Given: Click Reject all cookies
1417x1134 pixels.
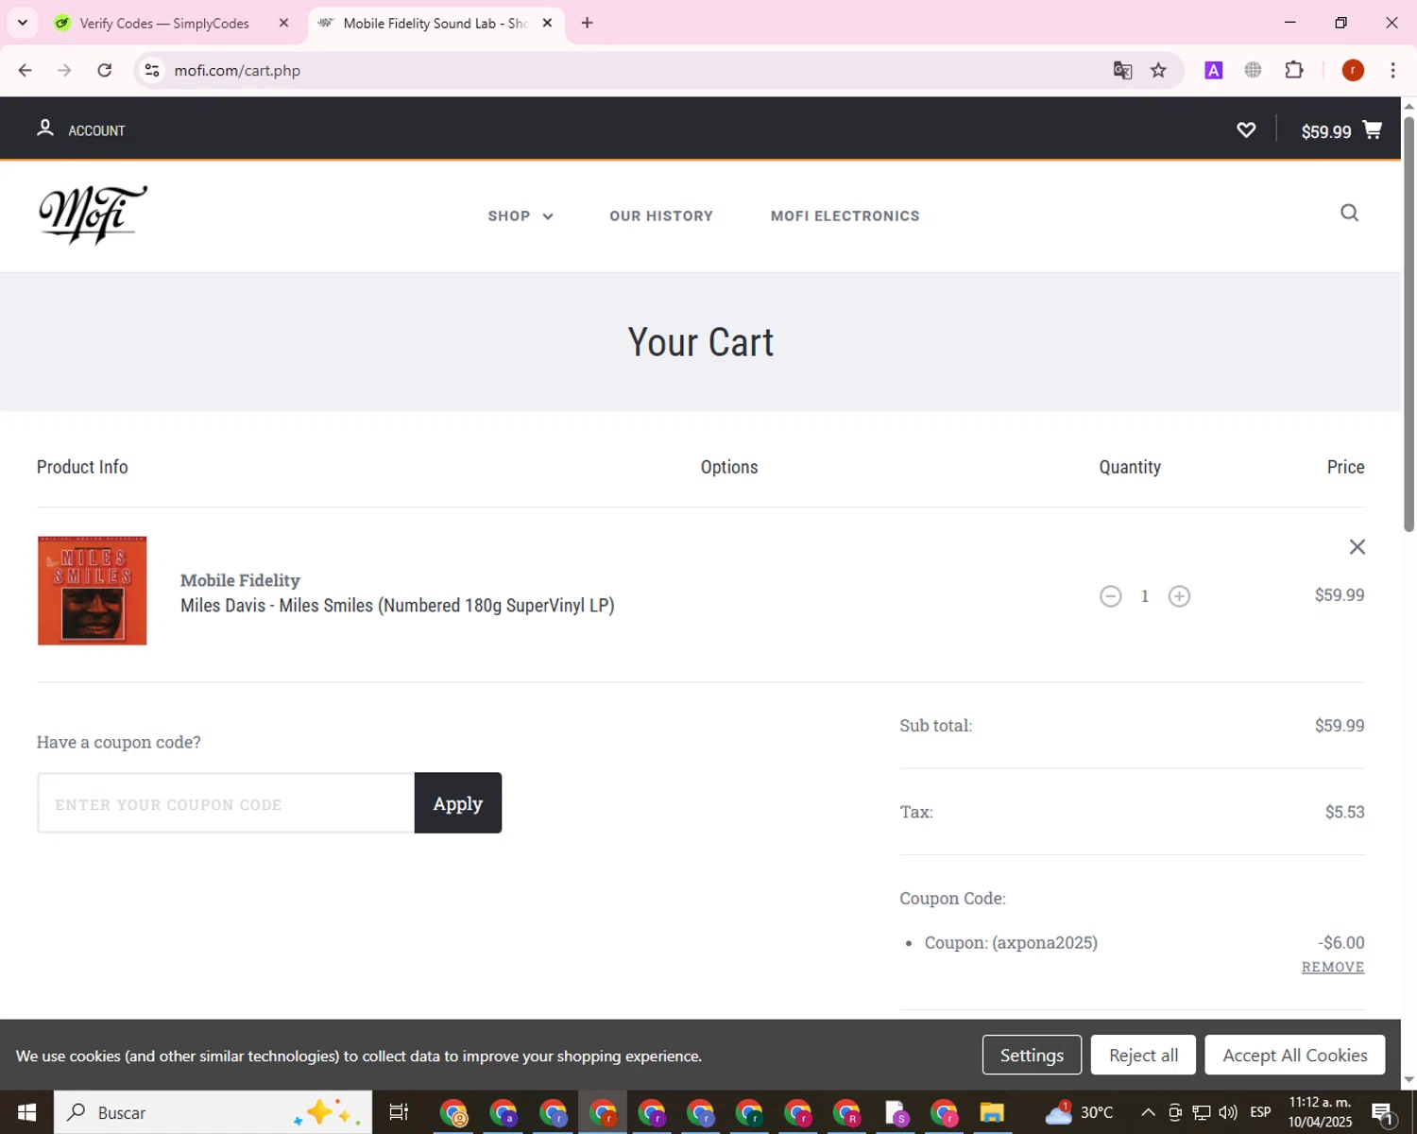Looking at the screenshot, I should pyautogui.click(x=1143, y=1056).
